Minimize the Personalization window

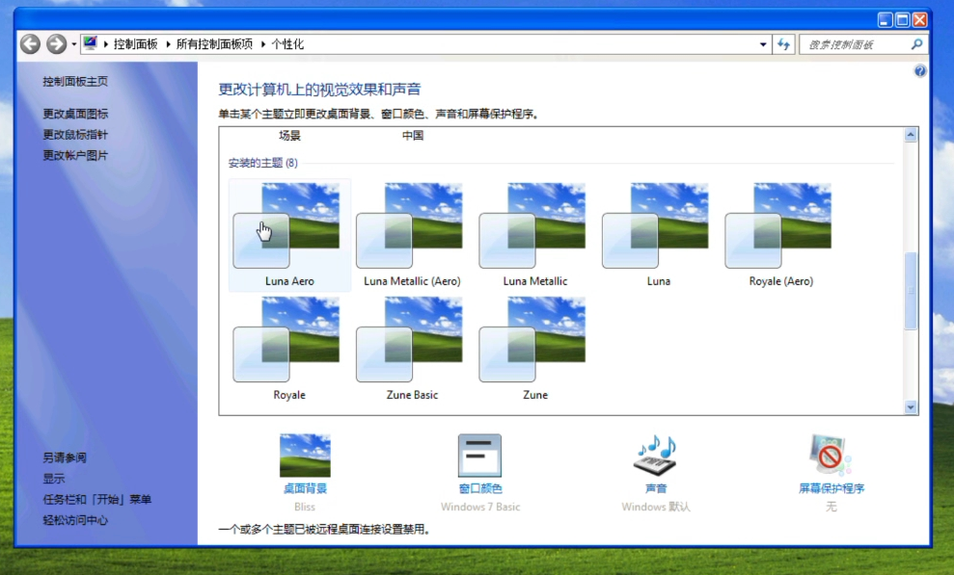click(x=886, y=20)
